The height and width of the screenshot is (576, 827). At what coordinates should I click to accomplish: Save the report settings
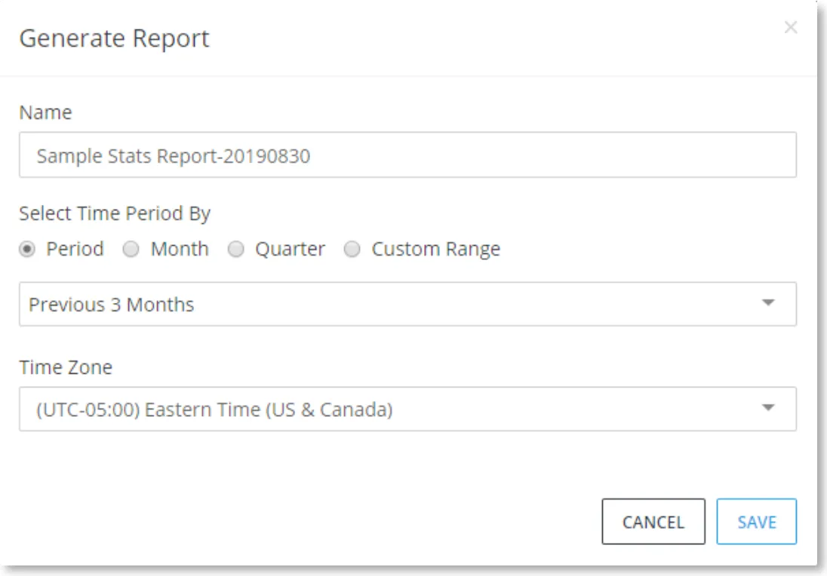pyautogui.click(x=756, y=521)
